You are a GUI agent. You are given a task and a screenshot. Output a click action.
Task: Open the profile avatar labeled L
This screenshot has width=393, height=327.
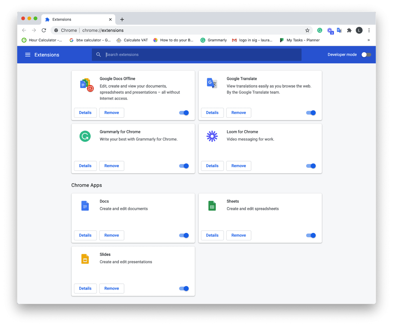[x=359, y=30]
